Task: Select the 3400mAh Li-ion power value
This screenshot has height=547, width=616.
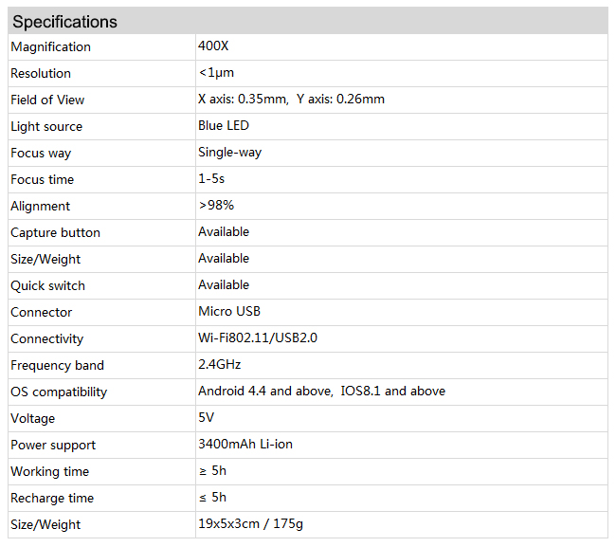Action: (245, 444)
